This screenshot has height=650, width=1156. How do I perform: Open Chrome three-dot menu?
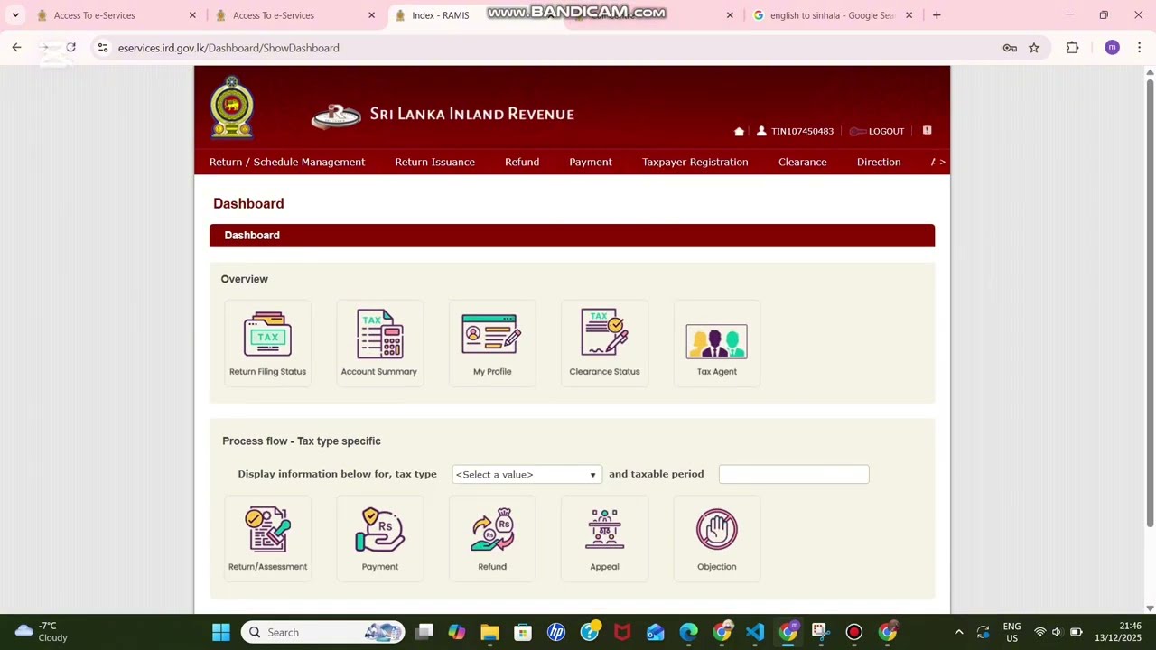pyautogui.click(x=1140, y=48)
